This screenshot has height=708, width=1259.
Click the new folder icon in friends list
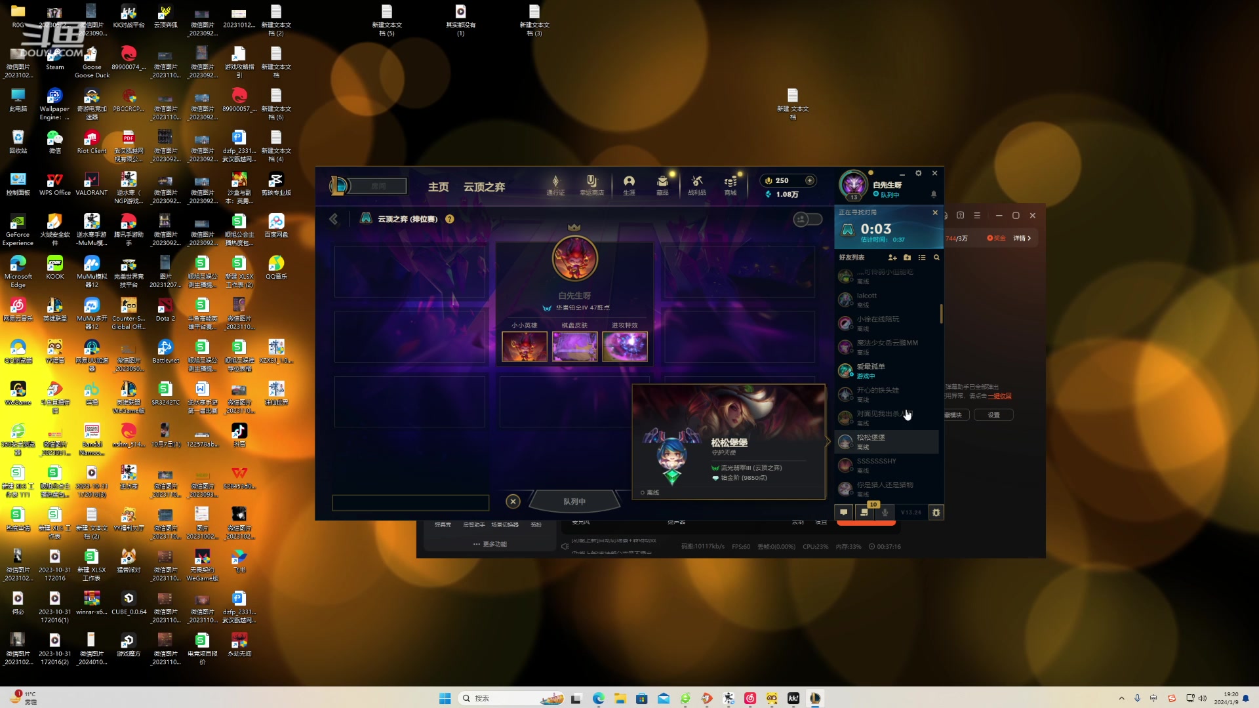point(907,258)
